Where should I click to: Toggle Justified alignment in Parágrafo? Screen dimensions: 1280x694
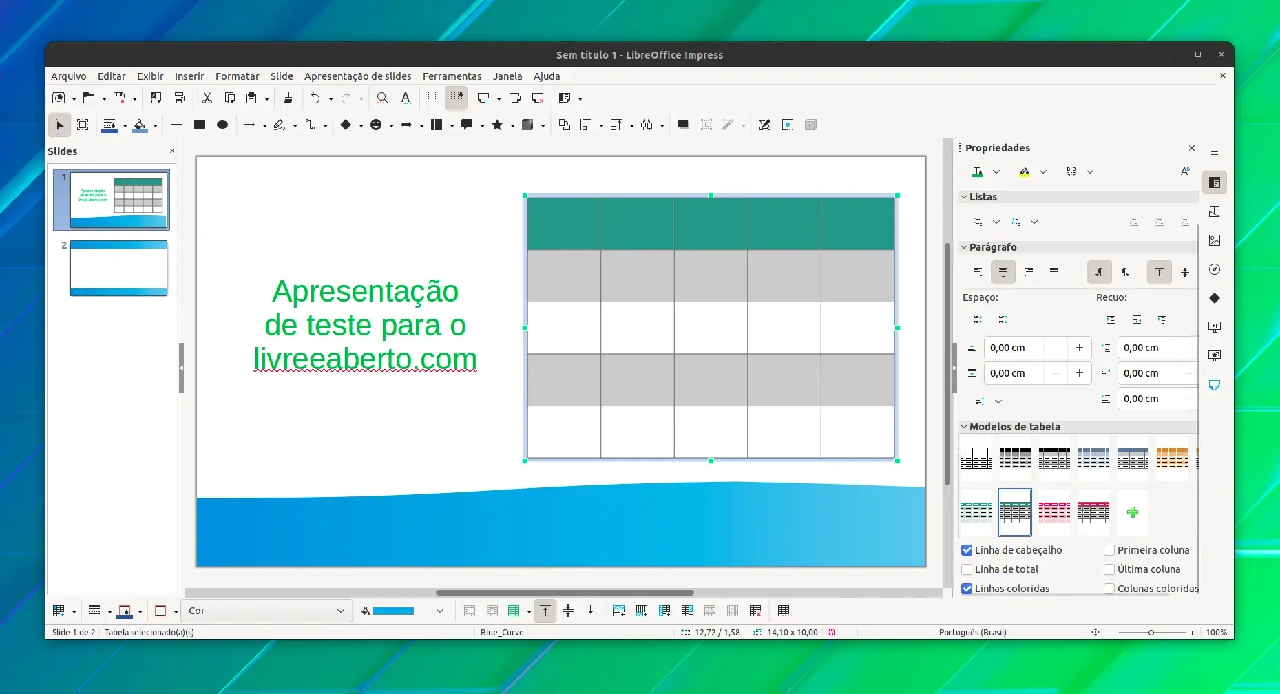[x=1054, y=272]
